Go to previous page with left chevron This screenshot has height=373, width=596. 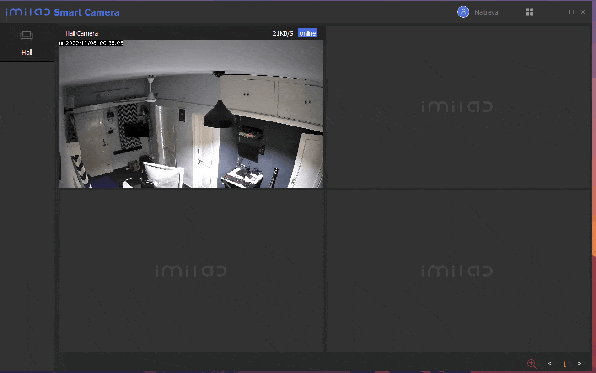[549, 363]
